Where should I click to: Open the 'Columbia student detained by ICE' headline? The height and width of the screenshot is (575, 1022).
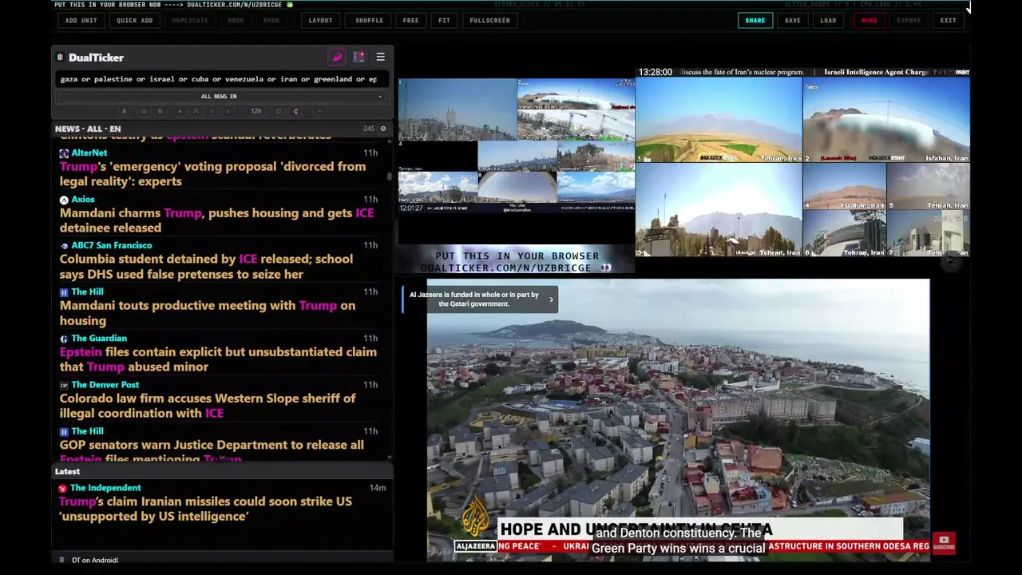(206, 267)
